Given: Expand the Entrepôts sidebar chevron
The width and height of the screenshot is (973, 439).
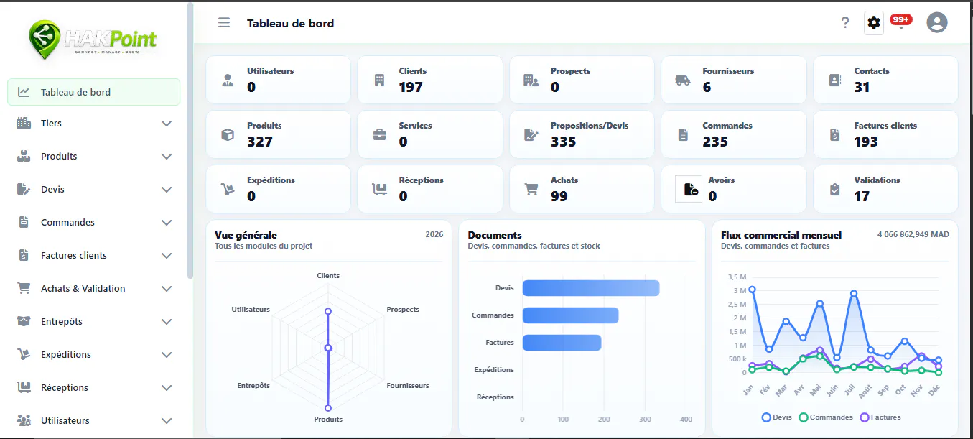Looking at the screenshot, I should coord(167,322).
